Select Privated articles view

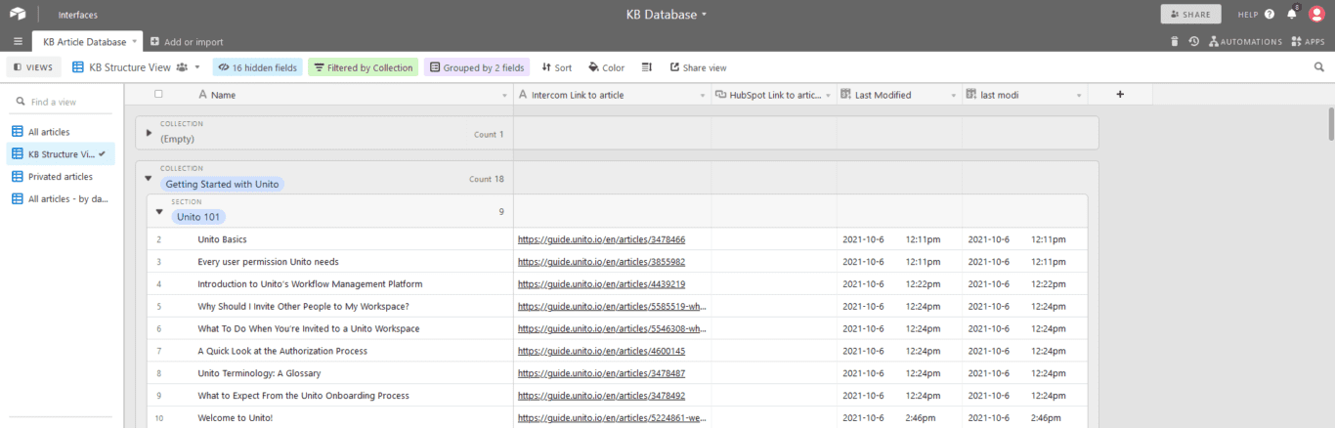tap(61, 177)
